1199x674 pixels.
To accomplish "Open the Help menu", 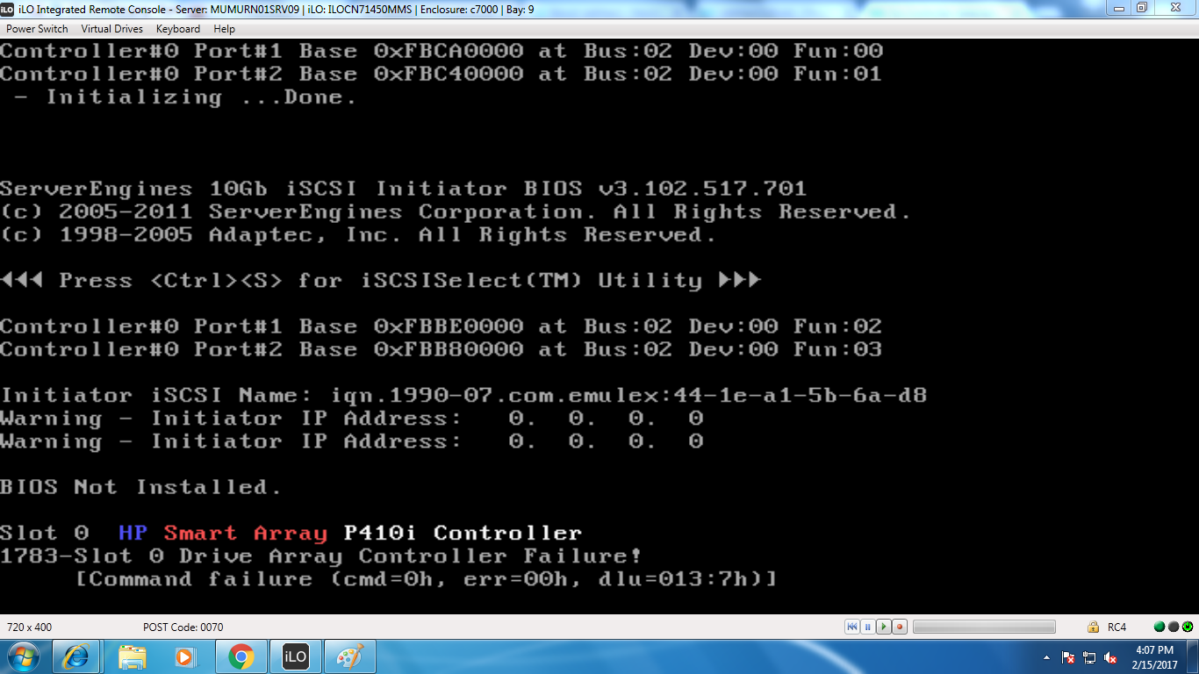I will [225, 29].
